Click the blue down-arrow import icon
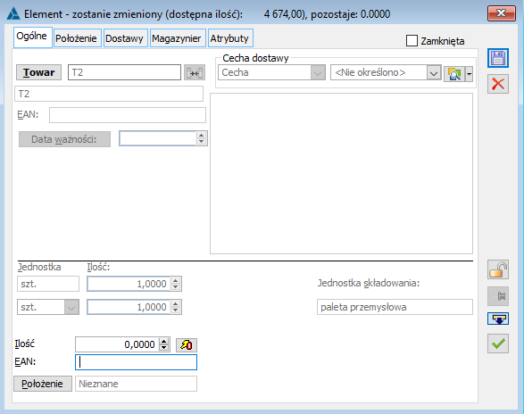This screenshot has height=414, width=524. [x=497, y=319]
